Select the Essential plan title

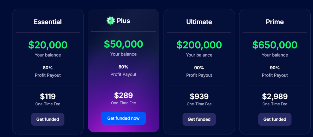(48, 22)
